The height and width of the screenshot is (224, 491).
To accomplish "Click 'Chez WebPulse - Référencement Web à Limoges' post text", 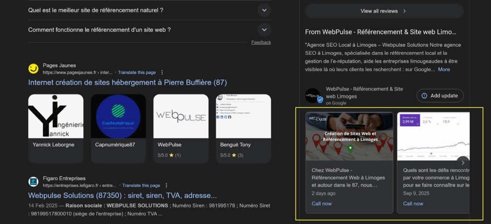I will [x=348, y=178].
